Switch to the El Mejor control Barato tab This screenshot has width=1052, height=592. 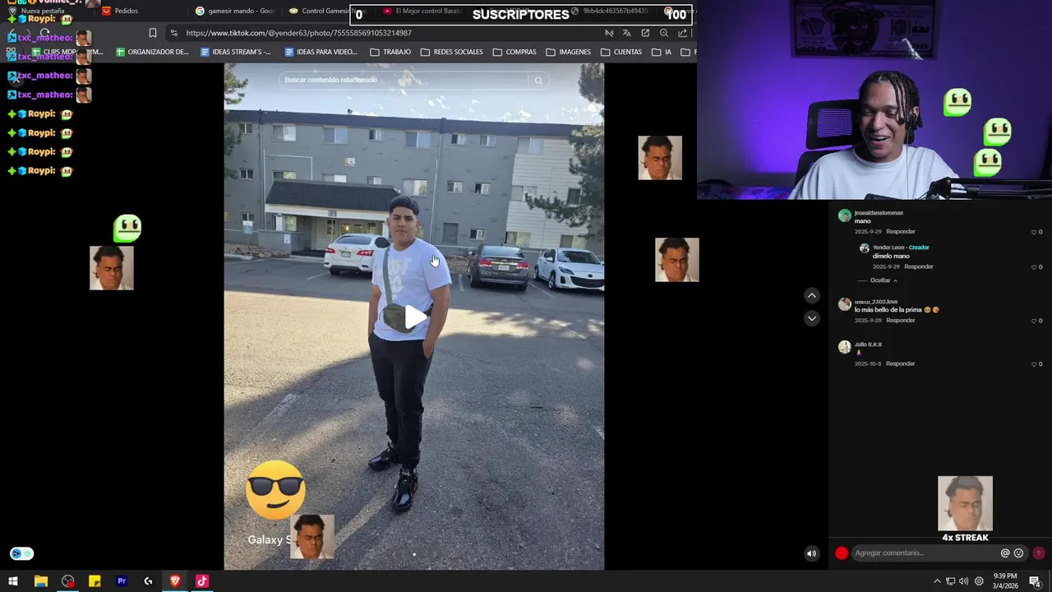(422, 11)
